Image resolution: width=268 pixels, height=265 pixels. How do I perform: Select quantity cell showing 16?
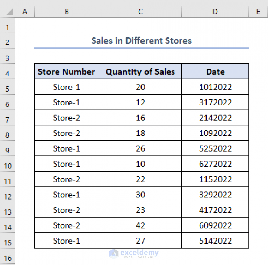click(140, 118)
